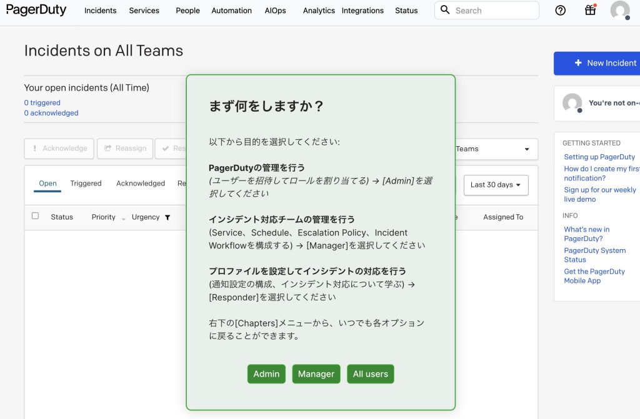Click the Assigned To column header
Viewport: 640px width, 419px height.
click(x=503, y=217)
